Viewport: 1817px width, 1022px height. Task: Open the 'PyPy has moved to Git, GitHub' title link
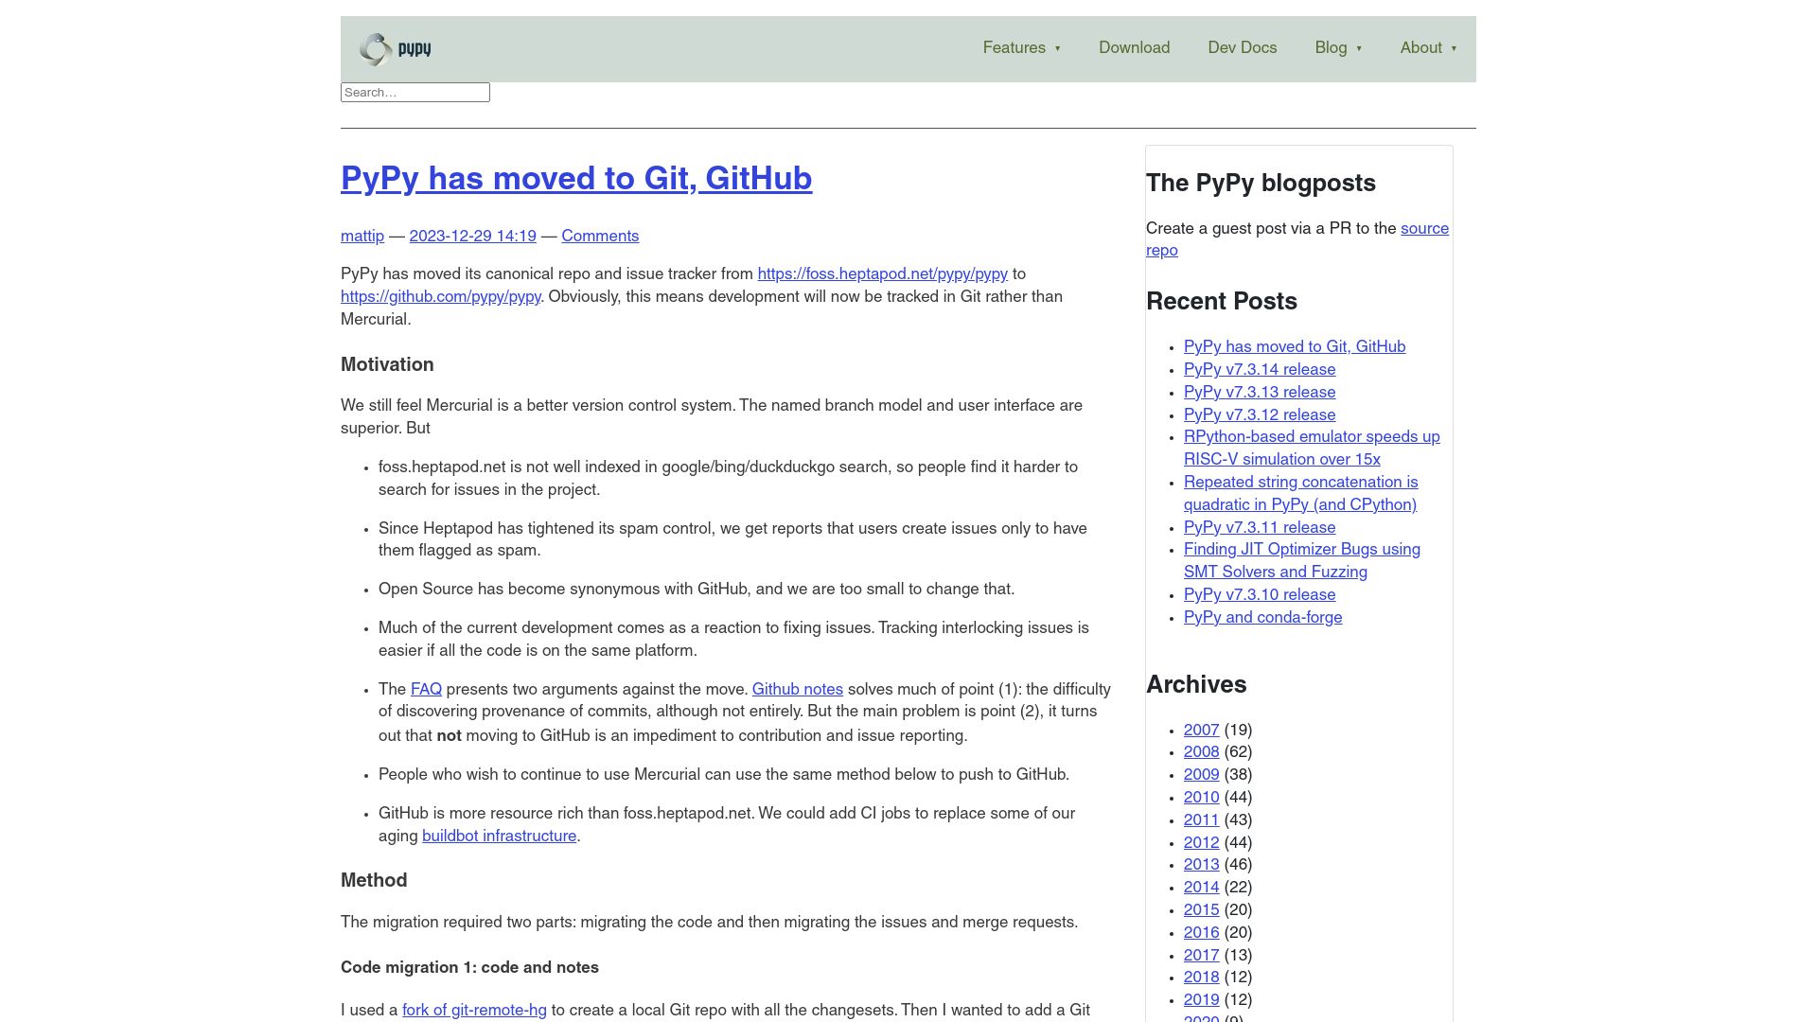576,179
